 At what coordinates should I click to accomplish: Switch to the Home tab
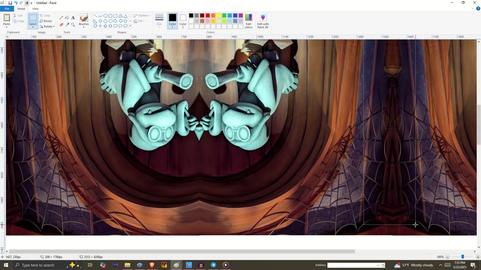click(x=21, y=9)
